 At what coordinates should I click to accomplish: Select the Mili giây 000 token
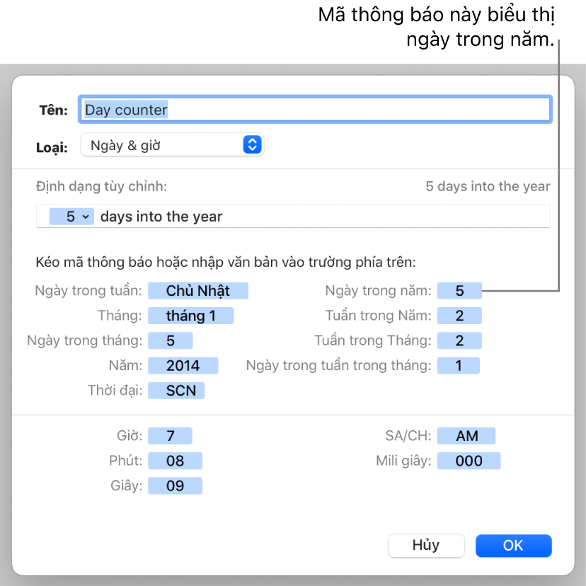(x=469, y=461)
